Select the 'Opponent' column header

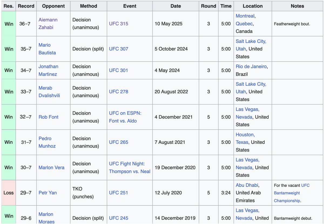click(x=53, y=6)
